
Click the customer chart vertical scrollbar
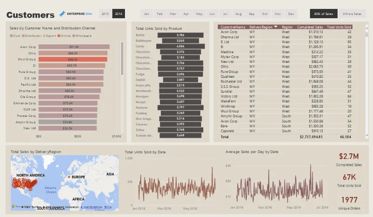(122, 59)
